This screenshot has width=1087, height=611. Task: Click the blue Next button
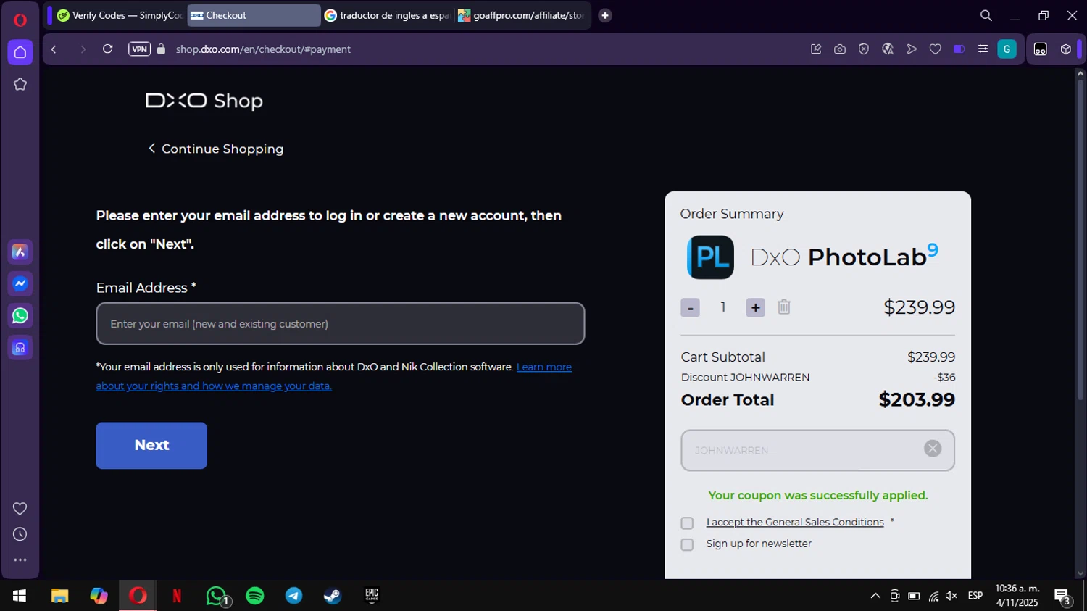[151, 445]
